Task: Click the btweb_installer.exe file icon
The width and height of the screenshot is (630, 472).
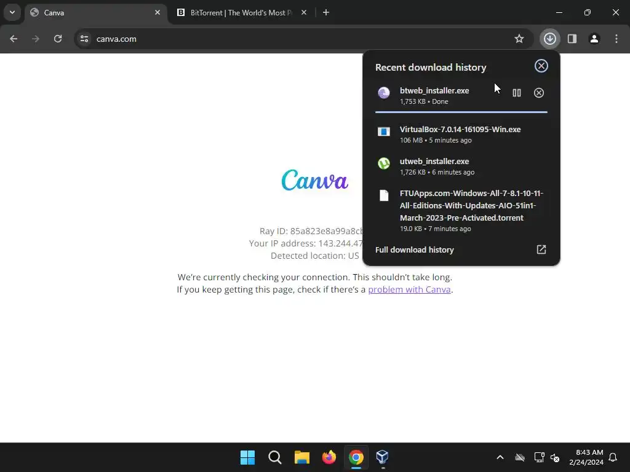Action: point(384,93)
